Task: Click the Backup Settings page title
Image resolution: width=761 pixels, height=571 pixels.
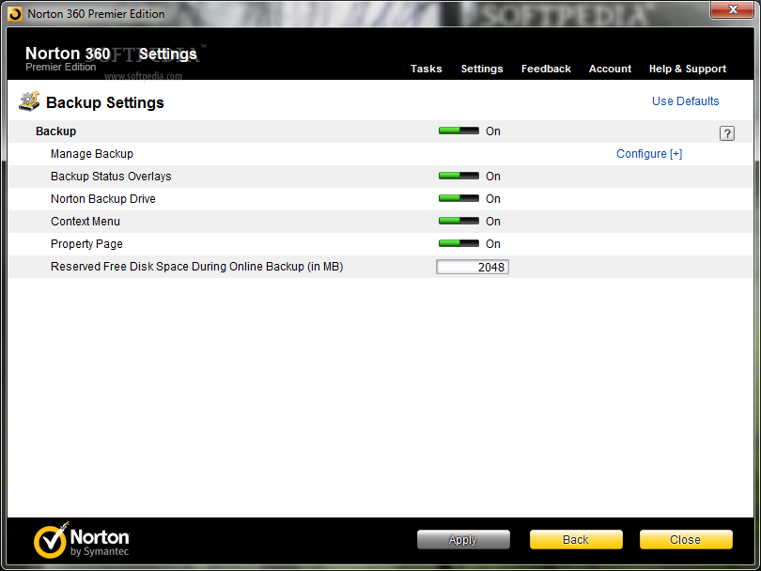Action: [105, 102]
